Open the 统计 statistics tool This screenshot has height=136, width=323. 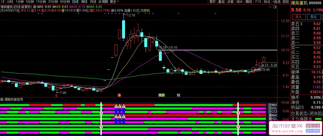point(240,2)
